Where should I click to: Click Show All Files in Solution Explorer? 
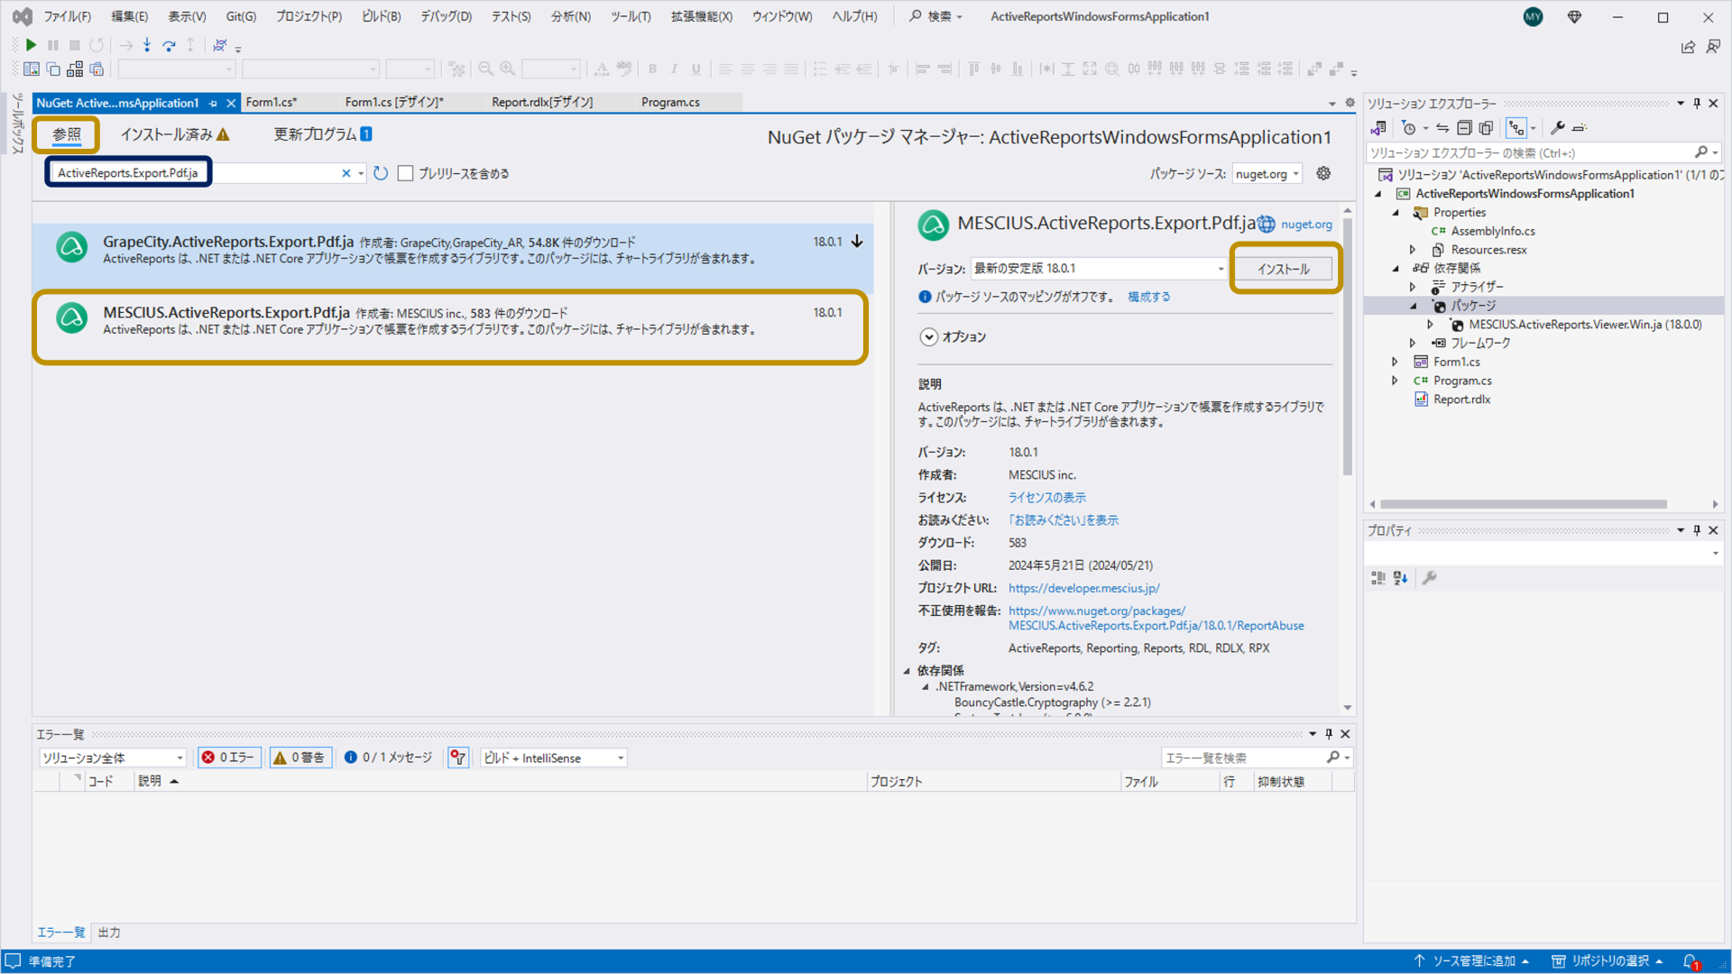coord(1486,128)
